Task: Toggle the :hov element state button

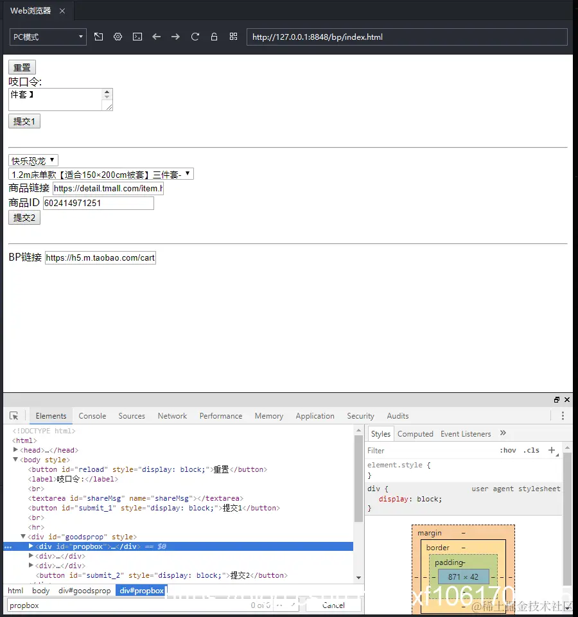Action: pos(508,451)
